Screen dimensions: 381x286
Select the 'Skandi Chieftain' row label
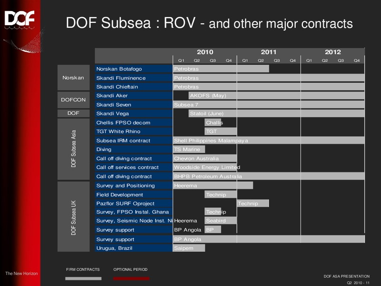click(x=133, y=87)
